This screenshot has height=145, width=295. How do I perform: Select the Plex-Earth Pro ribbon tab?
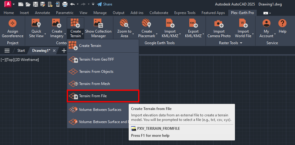tap(242, 13)
